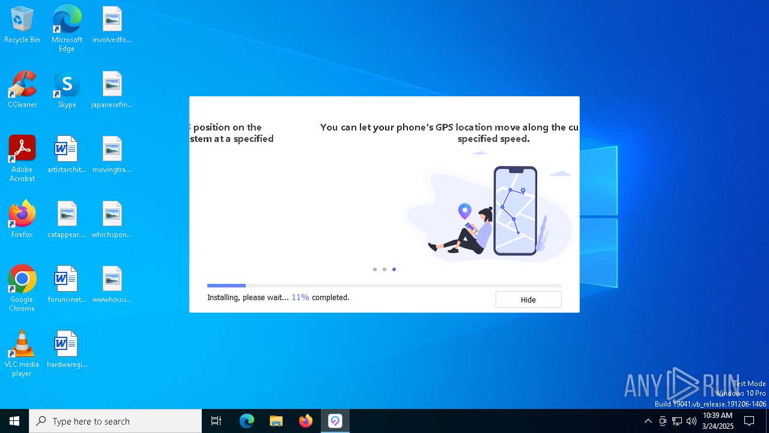
Task: Click the 11% progress percentage text
Action: pos(300,297)
